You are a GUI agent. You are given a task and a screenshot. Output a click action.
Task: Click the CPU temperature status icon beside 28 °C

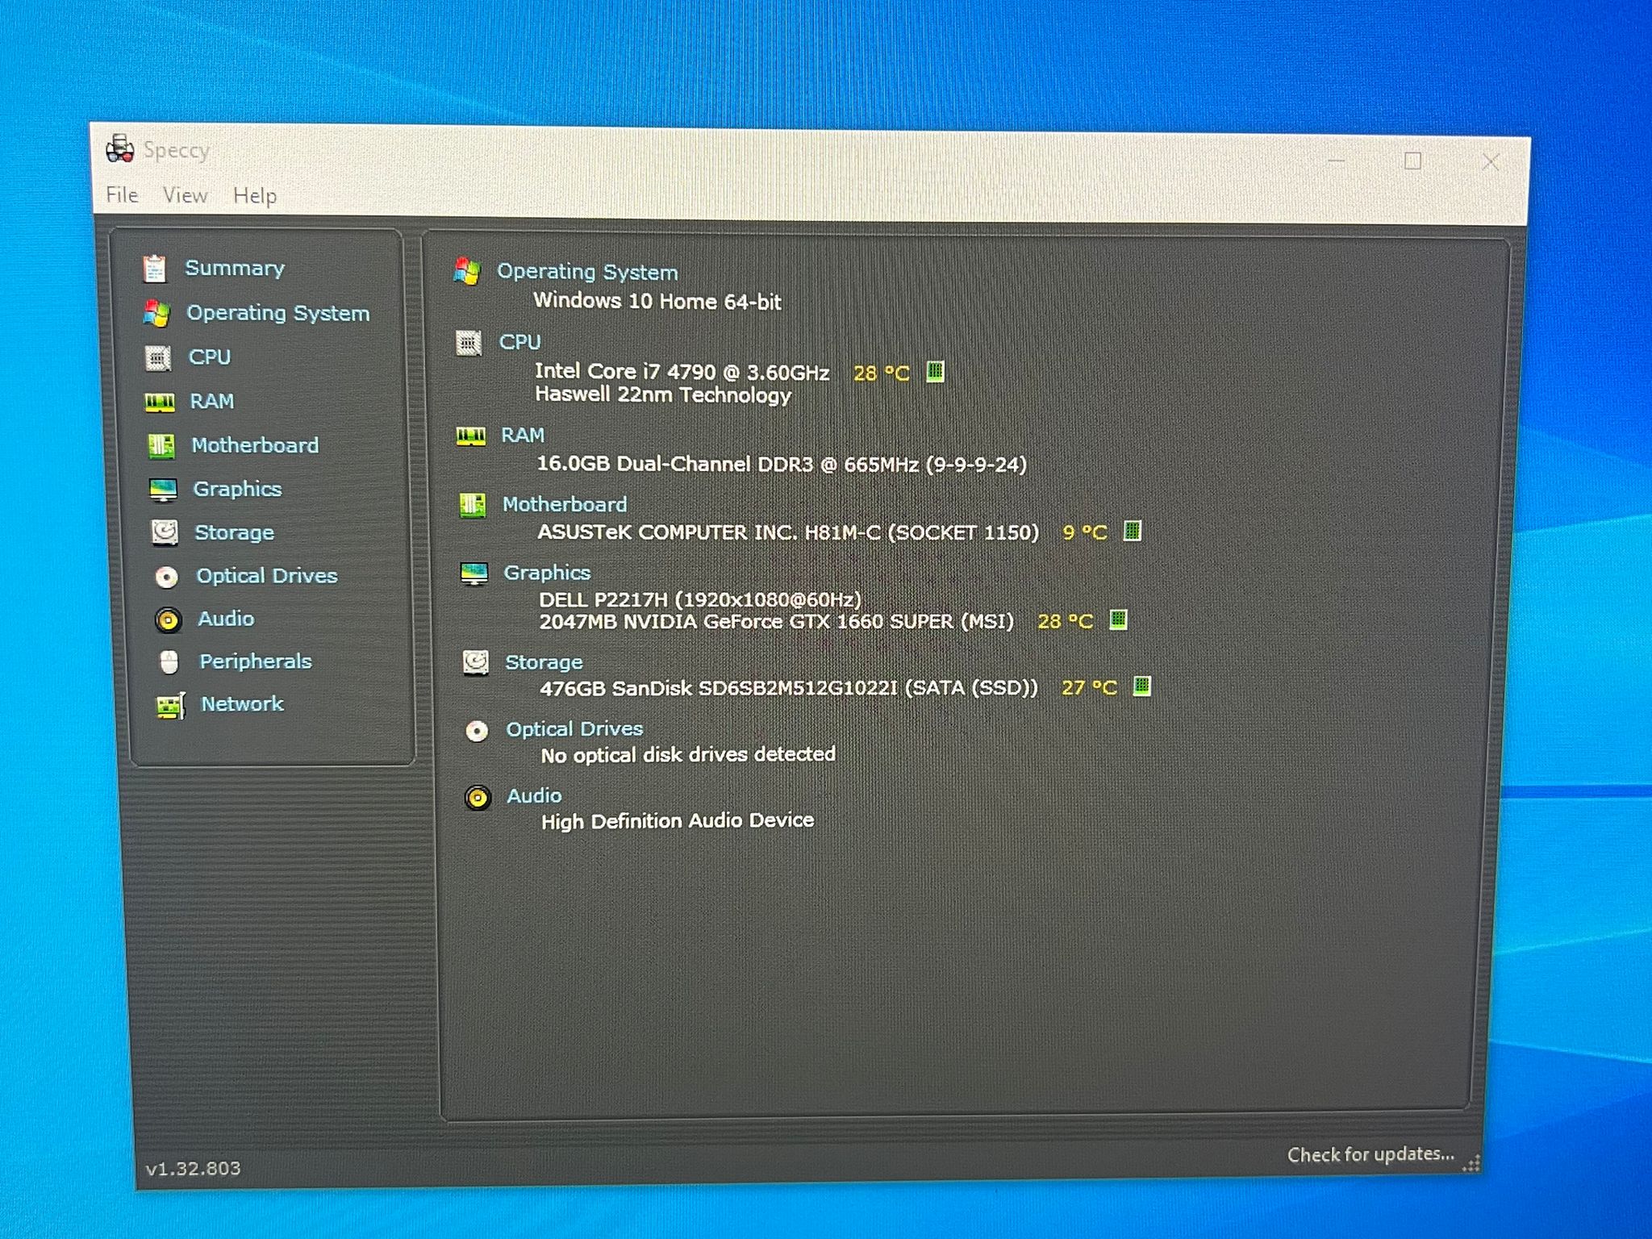click(x=935, y=372)
